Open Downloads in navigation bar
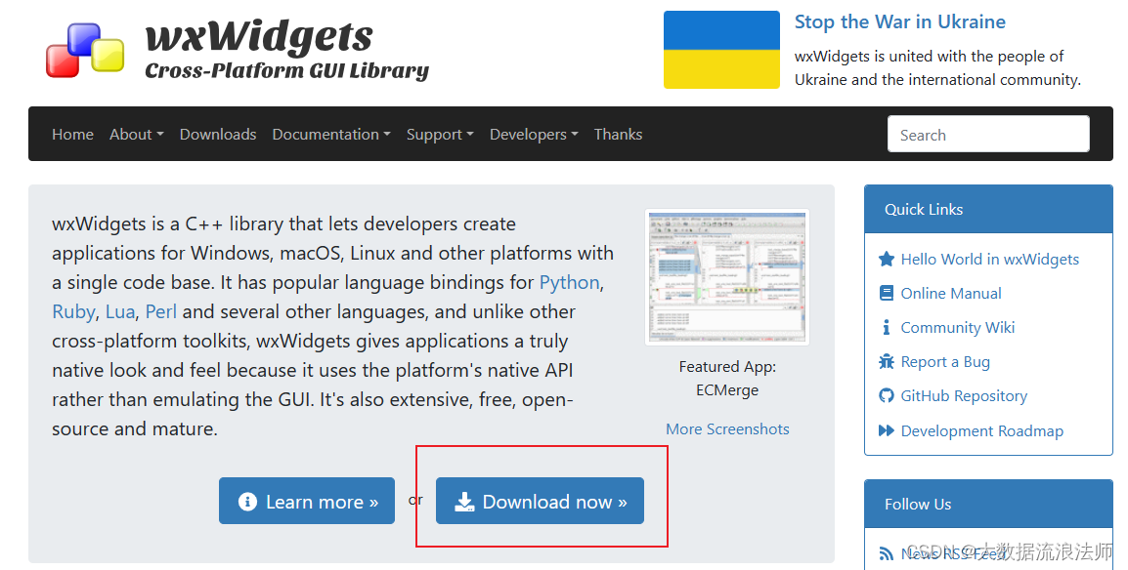The width and height of the screenshot is (1128, 570). 218,135
